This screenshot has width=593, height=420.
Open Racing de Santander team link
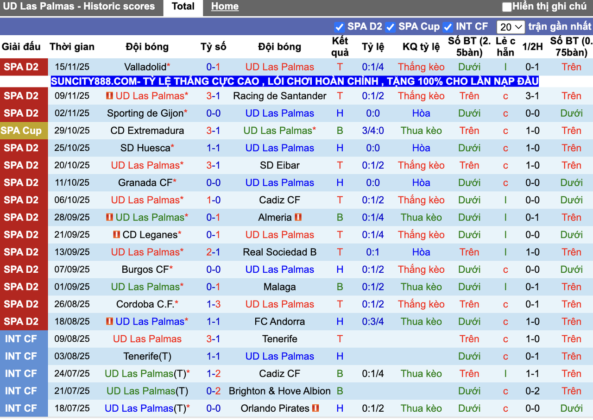[280, 96]
